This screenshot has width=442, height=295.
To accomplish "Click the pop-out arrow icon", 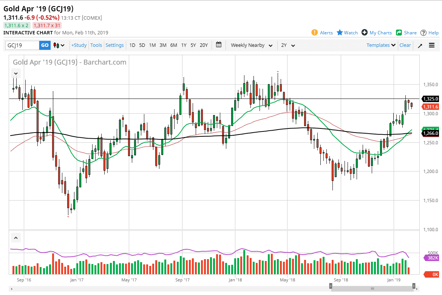I will 420,45.
